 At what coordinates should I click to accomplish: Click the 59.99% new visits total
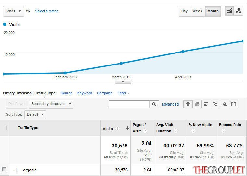point(205,146)
